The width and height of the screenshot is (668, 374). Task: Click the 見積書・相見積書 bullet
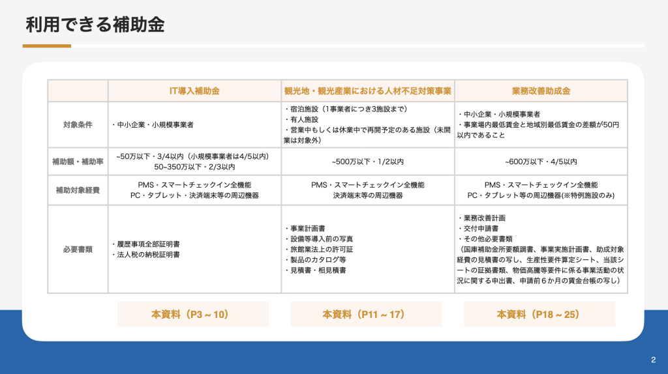point(315,270)
